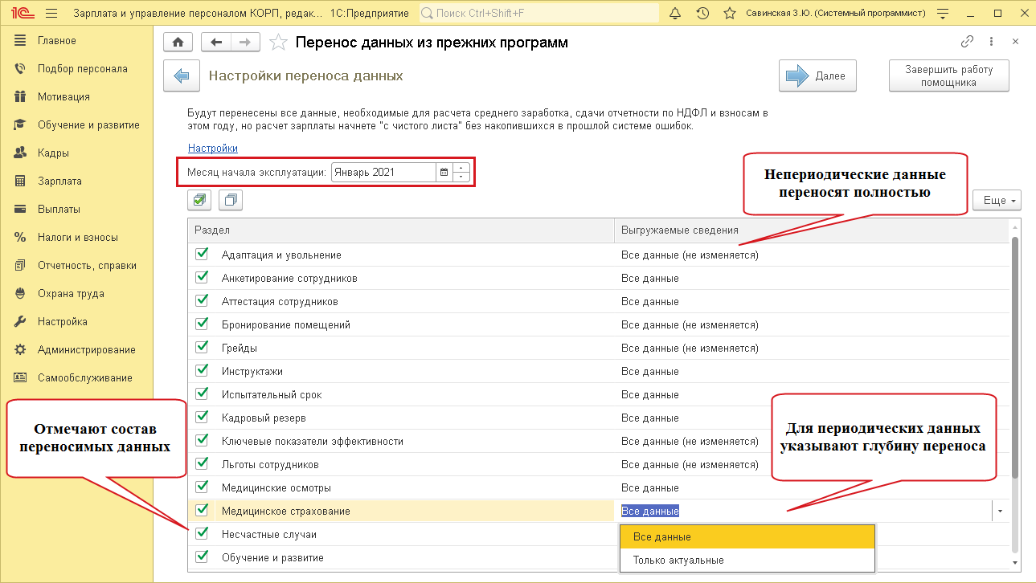The height and width of the screenshot is (583, 1036).
Task: Click the search field Поиск Ctrl+Shift+F
Action: point(538,13)
